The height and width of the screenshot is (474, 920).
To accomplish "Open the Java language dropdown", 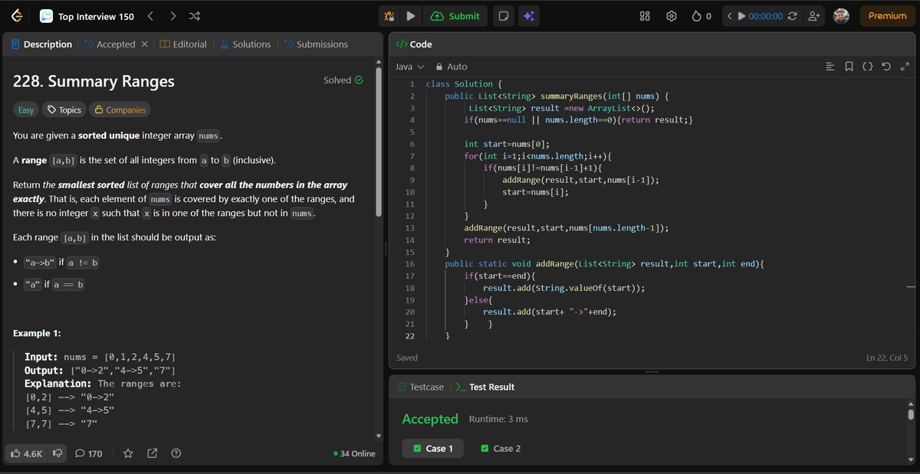I will click(409, 67).
